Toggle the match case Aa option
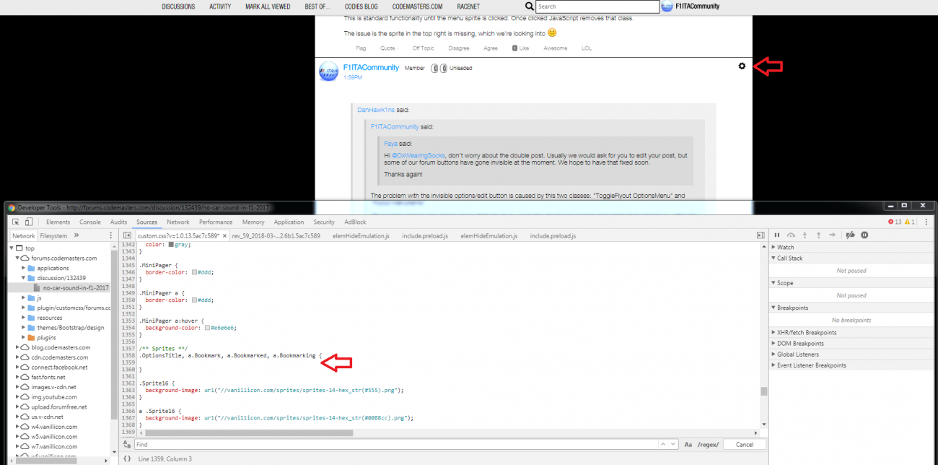The height and width of the screenshot is (465, 938). pos(688,445)
